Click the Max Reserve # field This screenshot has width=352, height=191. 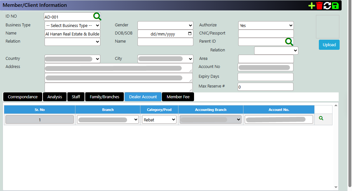pyautogui.click(x=265, y=87)
